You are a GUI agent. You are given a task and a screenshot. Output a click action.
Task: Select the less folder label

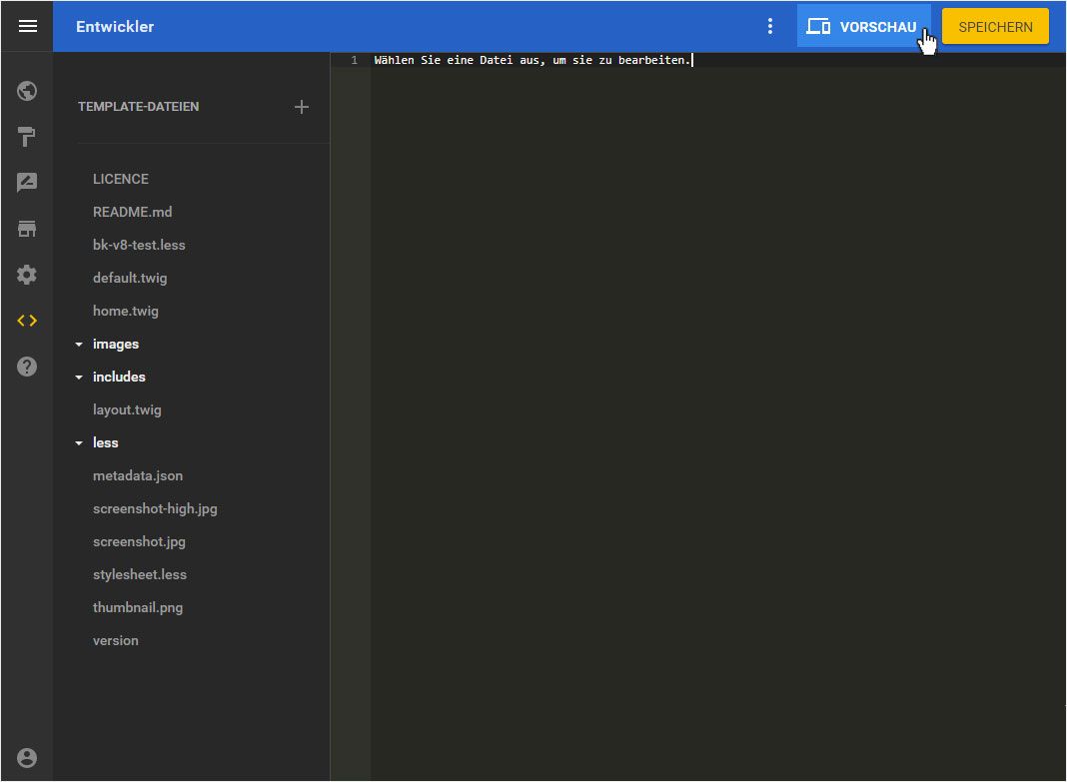[106, 442]
